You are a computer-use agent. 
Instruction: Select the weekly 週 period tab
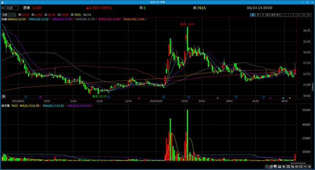pyautogui.click(x=258, y=15)
